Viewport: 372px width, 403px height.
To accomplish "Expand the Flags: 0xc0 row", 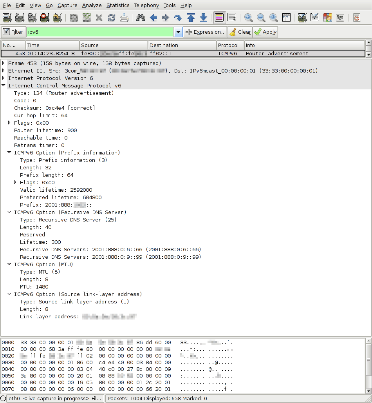I will [x=15, y=182].
